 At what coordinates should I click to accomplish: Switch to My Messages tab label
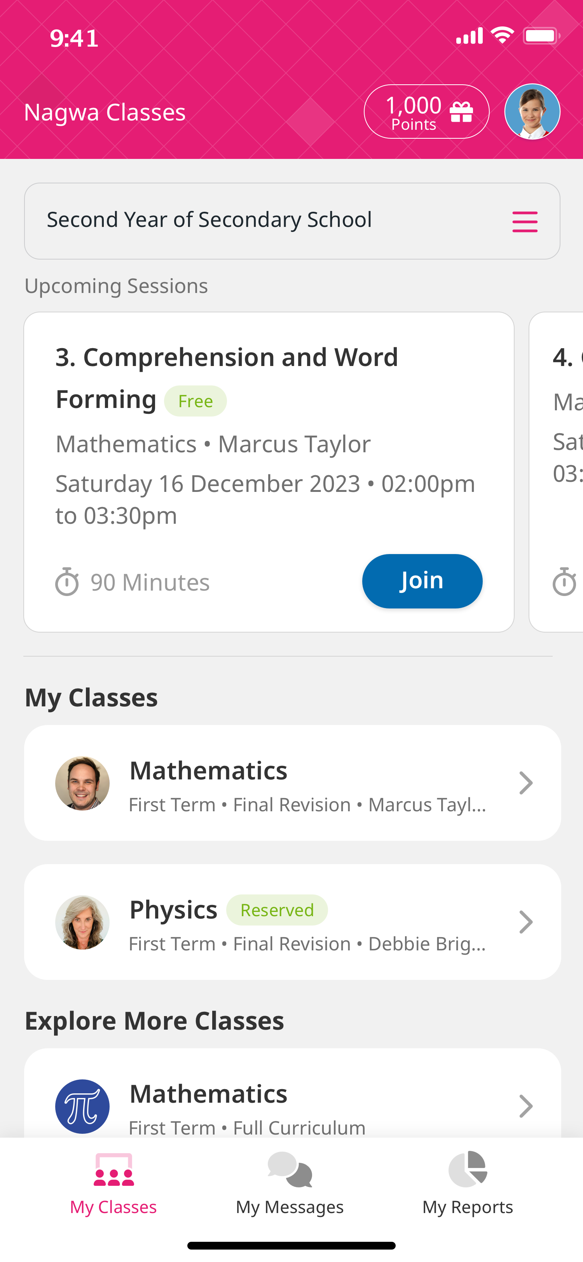click(290, 1207)
